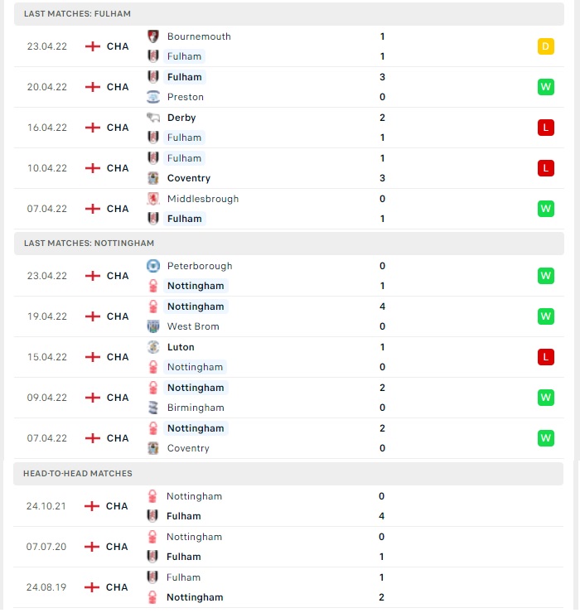580x613 pixels.
Task: Click the England flag on the 20.04.22 Fulham row
Action: click(x=93, y=87)
